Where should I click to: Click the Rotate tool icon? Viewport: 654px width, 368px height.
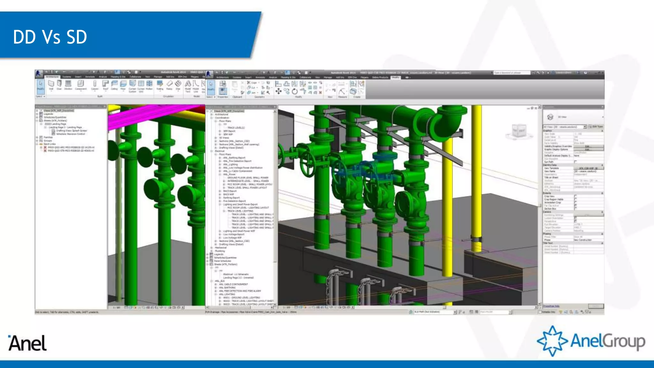pyautogui.click(x=294, y=92)
